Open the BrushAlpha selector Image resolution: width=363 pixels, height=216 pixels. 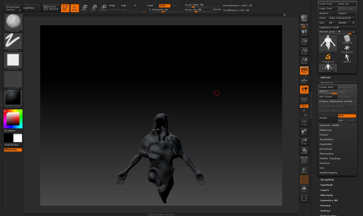pyautogui.click(x=13, y=61)
